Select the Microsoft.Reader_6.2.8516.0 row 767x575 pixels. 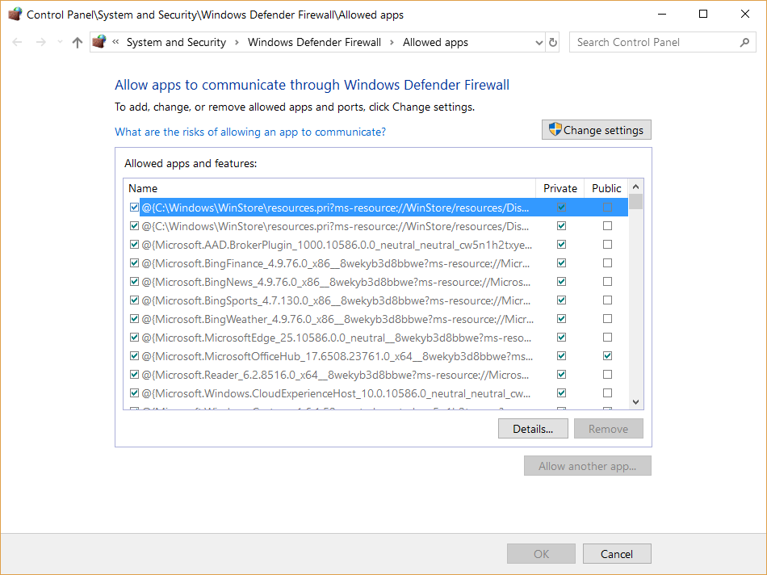point(375,375)
